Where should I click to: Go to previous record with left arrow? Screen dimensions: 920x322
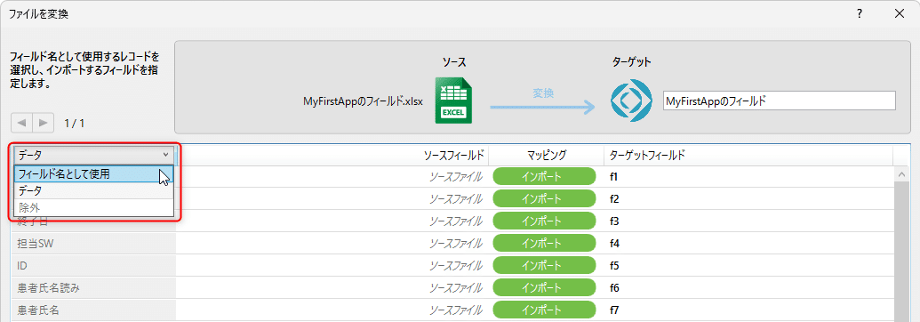(x=21, y=123)
